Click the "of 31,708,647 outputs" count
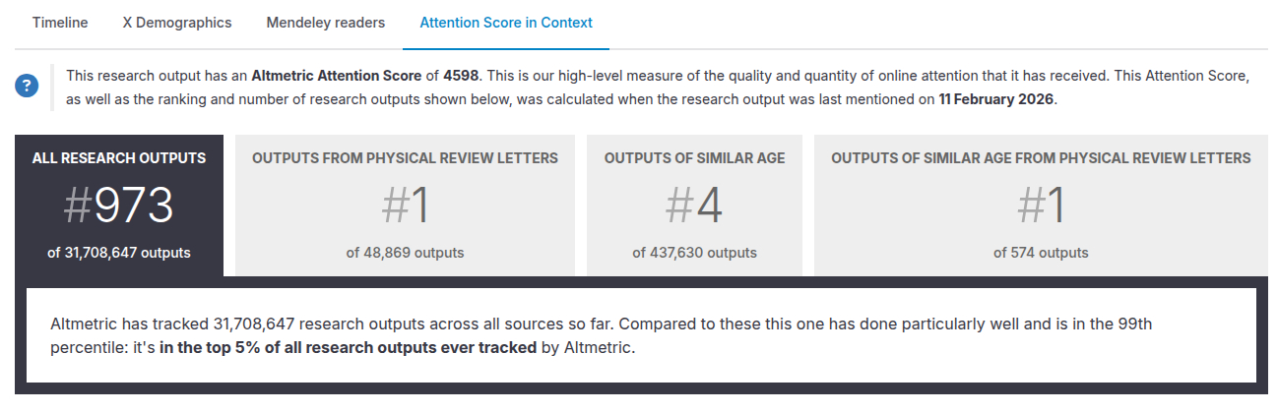 [119, 253]
